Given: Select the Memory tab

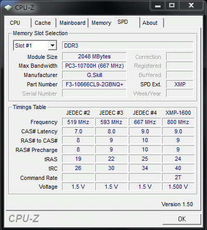Looking at the screenshot, I should [x=101, y=23].
